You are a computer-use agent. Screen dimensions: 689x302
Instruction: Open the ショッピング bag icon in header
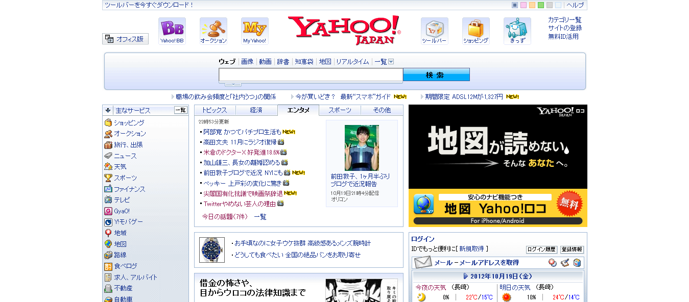click(x=476, y=31)
